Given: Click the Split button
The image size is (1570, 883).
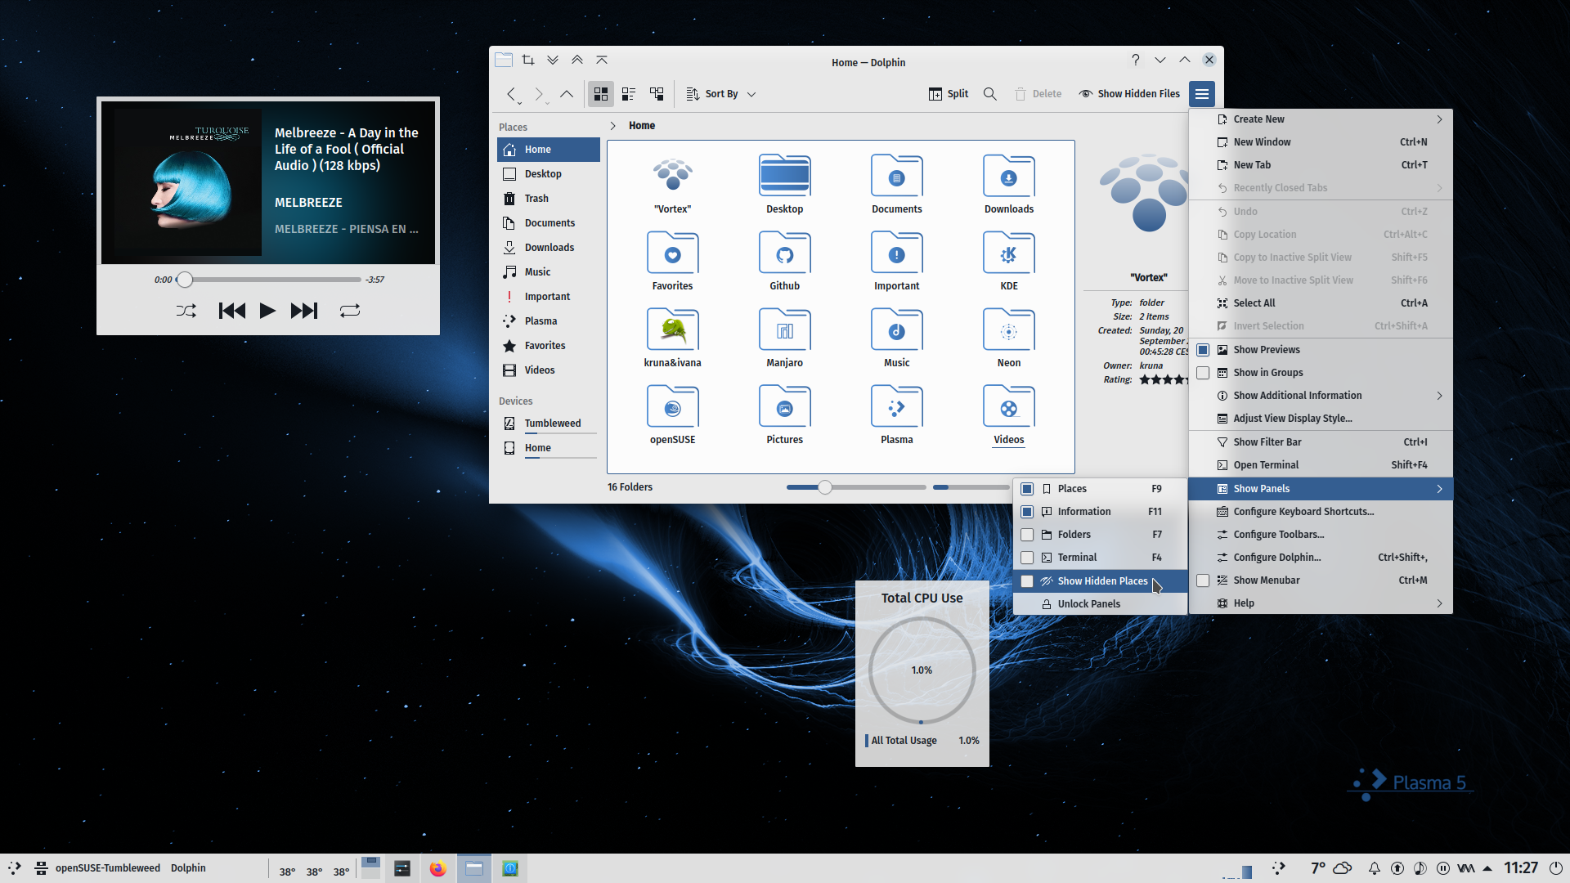Looking at the screenshot, I should coord(949,94).
